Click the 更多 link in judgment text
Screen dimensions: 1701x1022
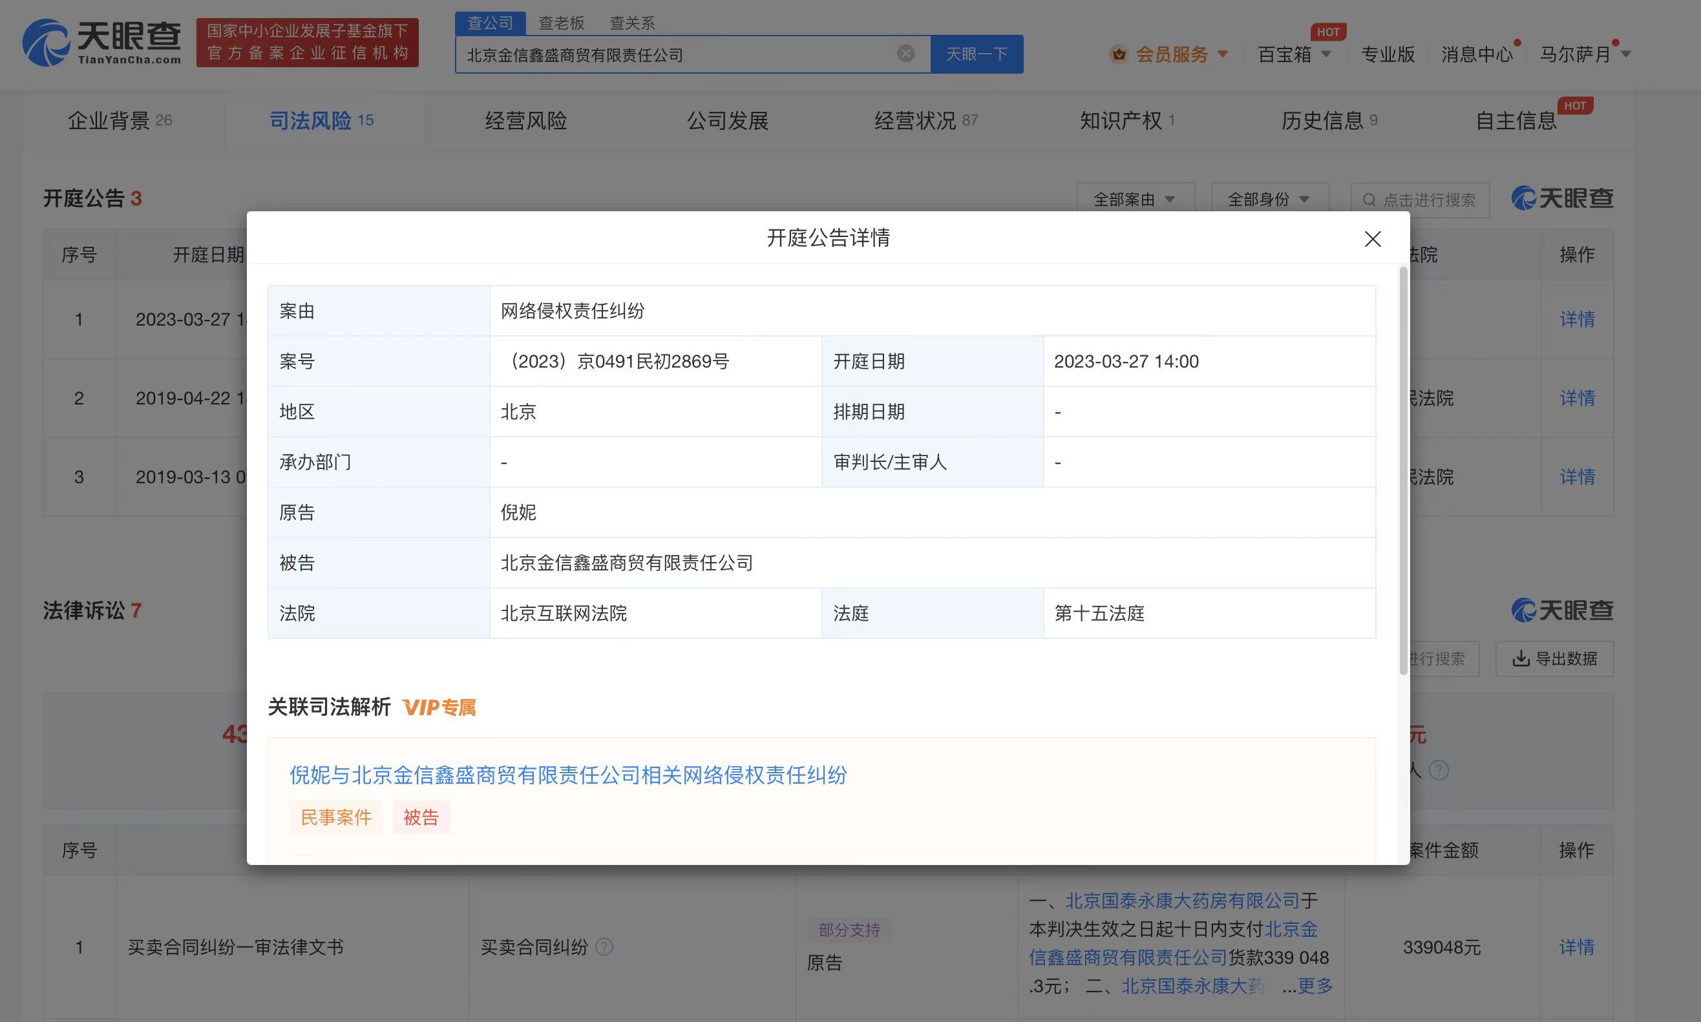[1315, 986]
